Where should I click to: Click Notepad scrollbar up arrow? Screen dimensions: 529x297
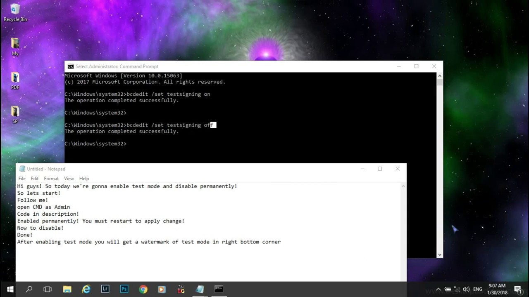click(x=403, y=186)
